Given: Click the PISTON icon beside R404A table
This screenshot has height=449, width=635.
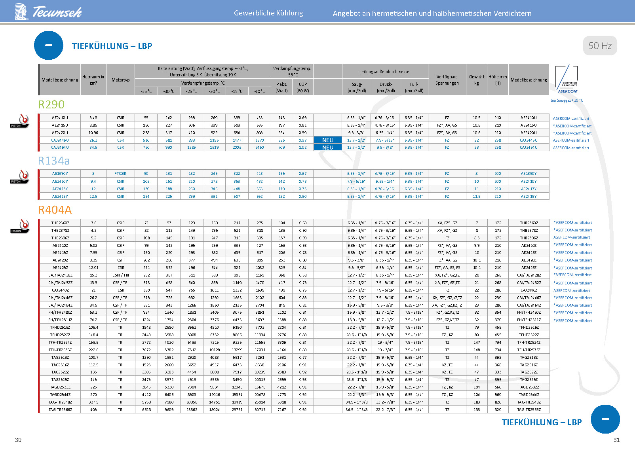Looking at the screenshot, I should point(20,226).
